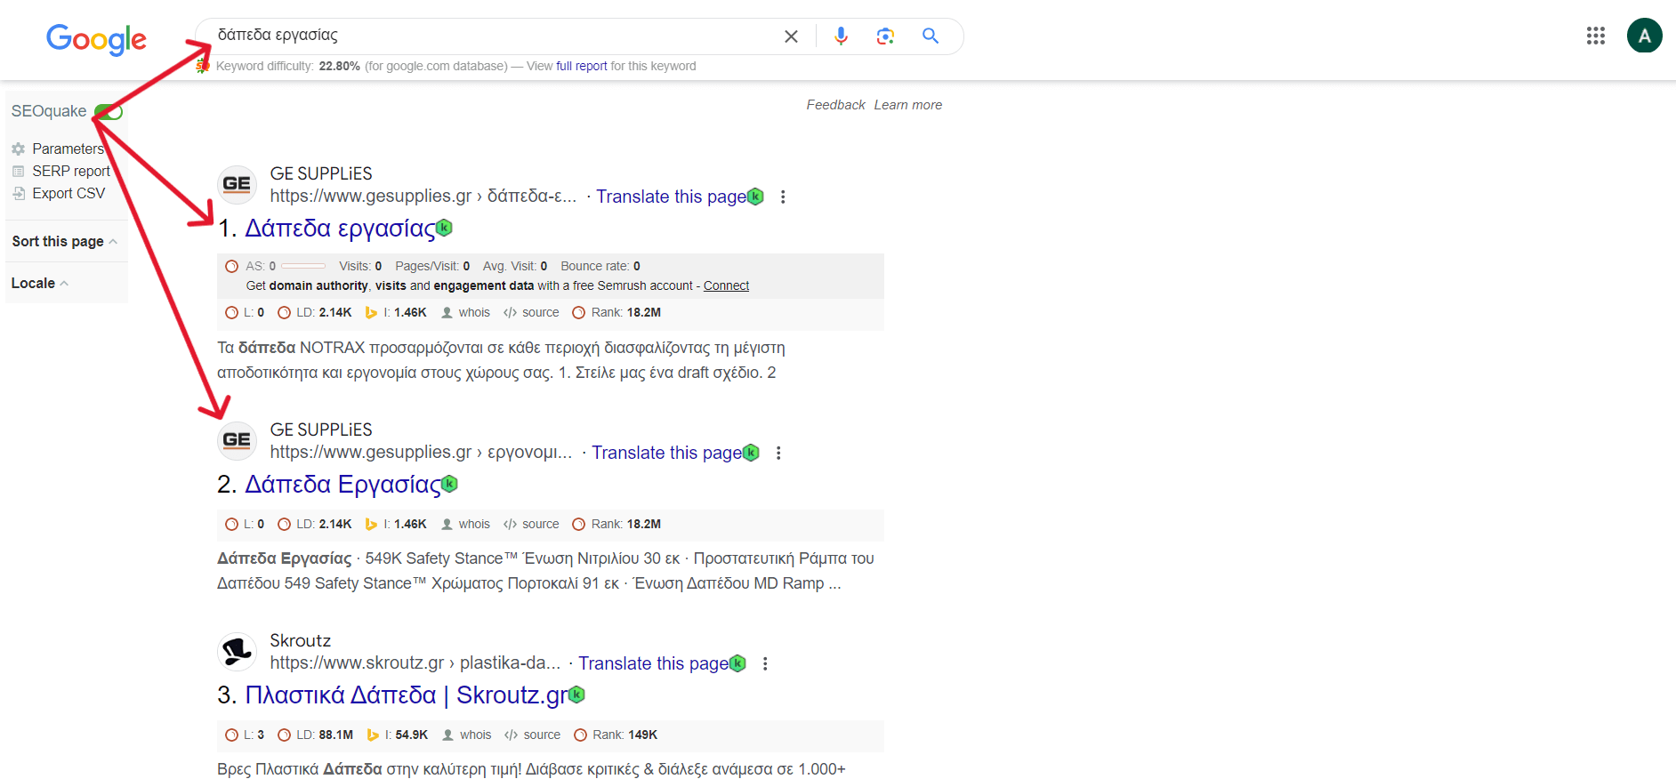Open whois for result 2
Viewport: 1676px width, 779px height.
pos(466,524)
